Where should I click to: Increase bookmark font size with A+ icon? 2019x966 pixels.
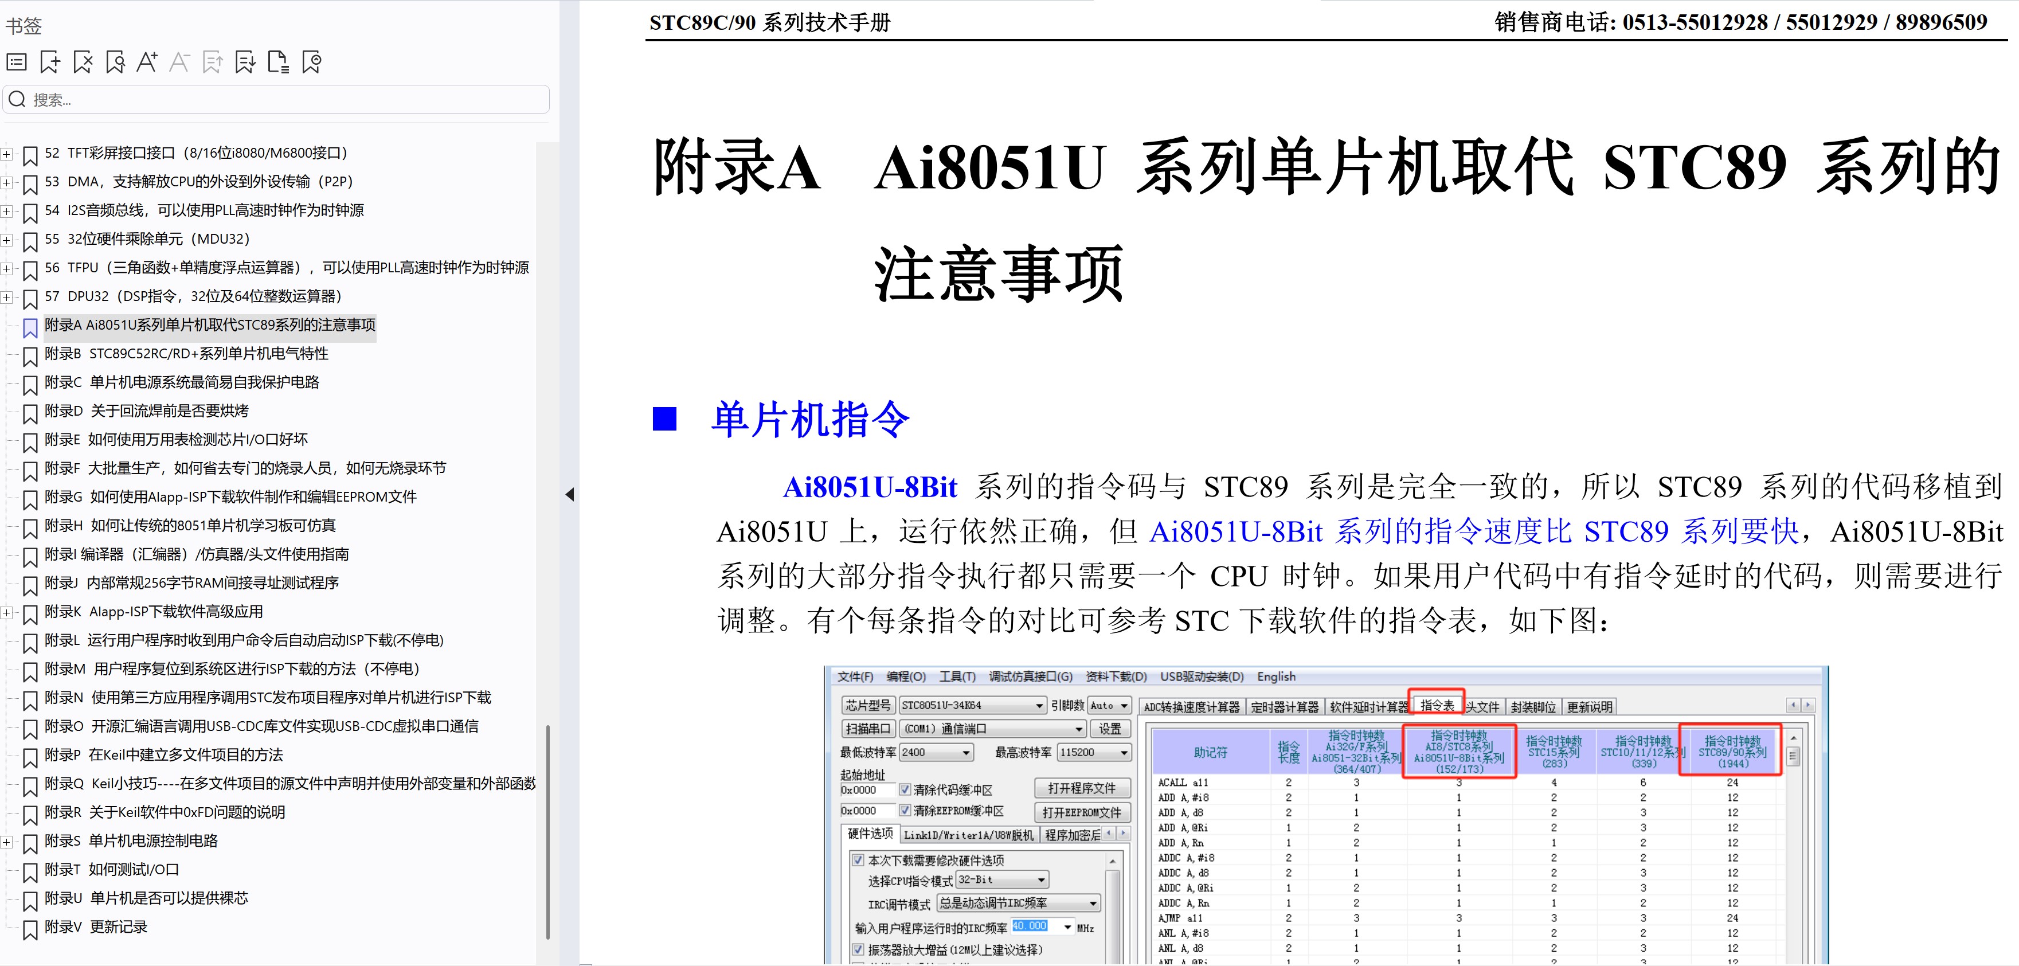tap(147, 62)
